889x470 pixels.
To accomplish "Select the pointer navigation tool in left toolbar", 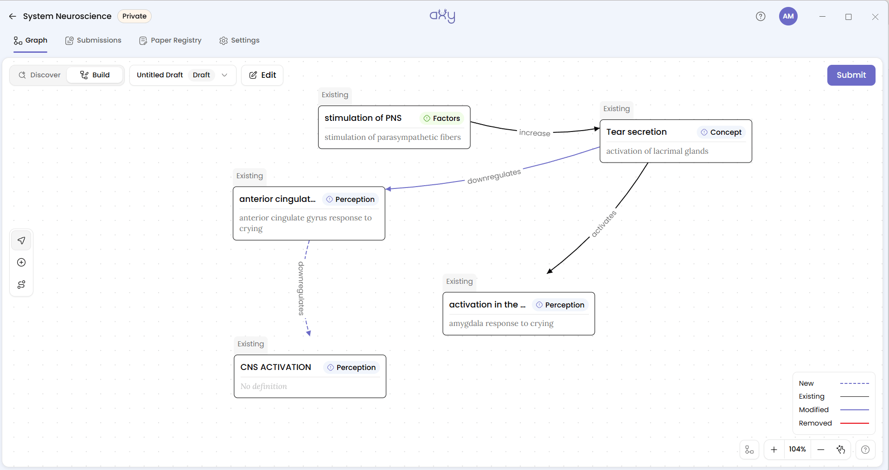I will tap(21, 240).
